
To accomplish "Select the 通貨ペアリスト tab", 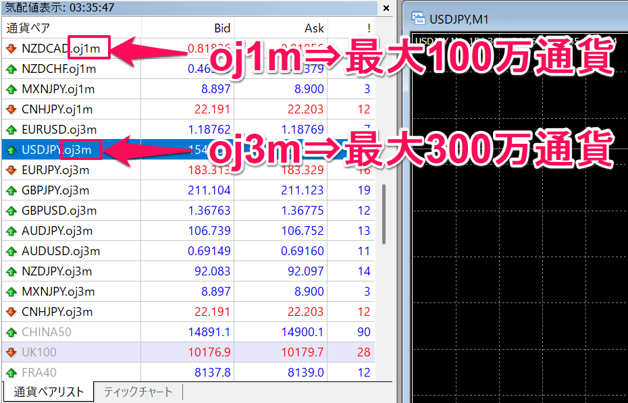I will (x=47, y=392).
